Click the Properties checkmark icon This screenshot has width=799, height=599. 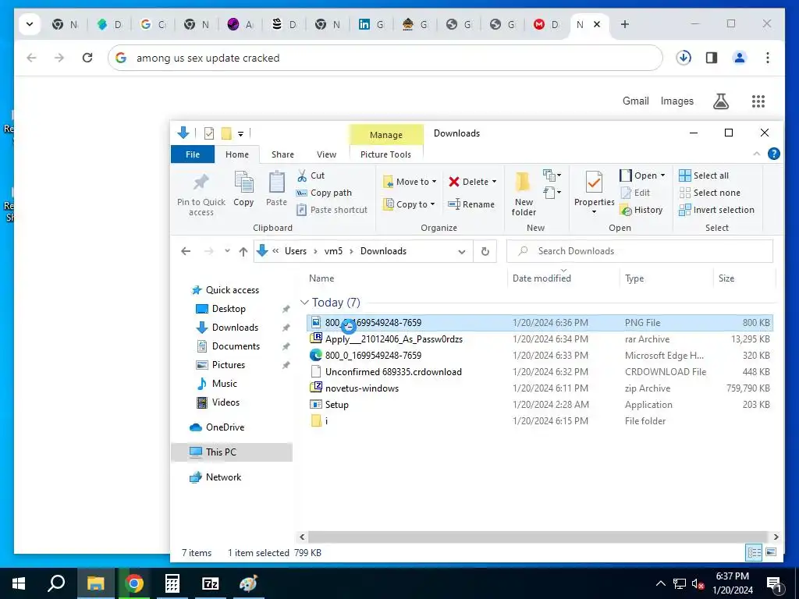click(594, 183)
